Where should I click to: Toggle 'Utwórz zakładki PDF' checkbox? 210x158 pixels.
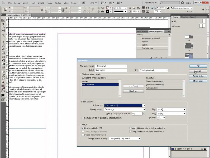click(x=83, y=128)
